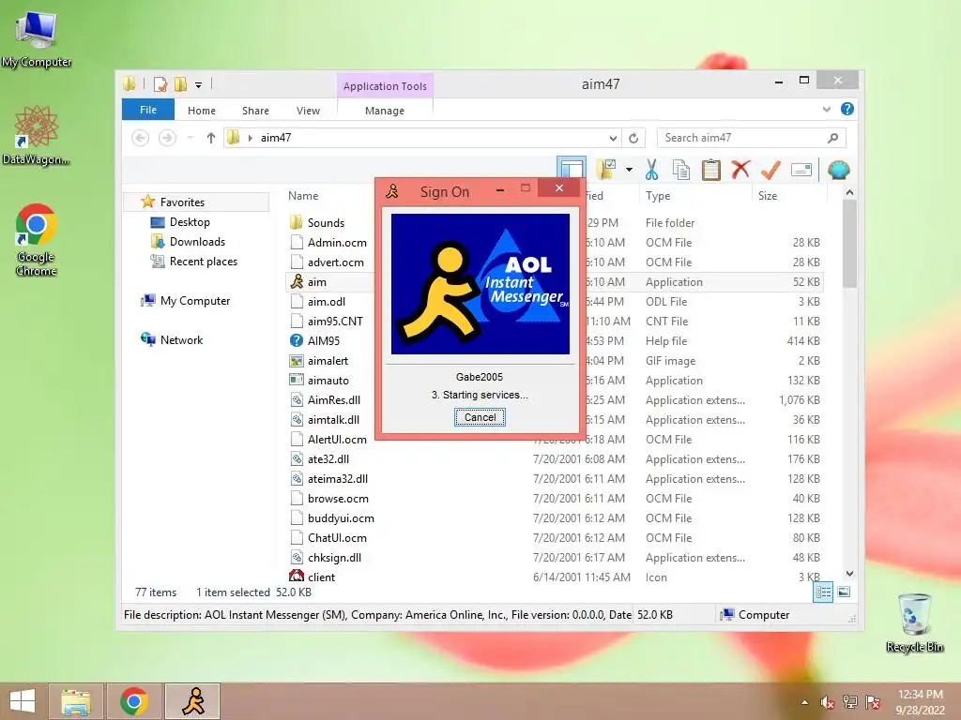Viewport: 961px width, 720px height.
Task: Sort by the Name column header
Action: coord(303,196)
